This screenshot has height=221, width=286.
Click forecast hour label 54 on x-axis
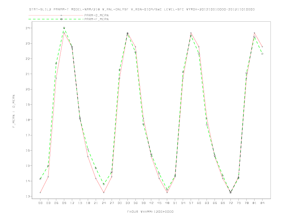pyautogui.click(x=183, y=203)
